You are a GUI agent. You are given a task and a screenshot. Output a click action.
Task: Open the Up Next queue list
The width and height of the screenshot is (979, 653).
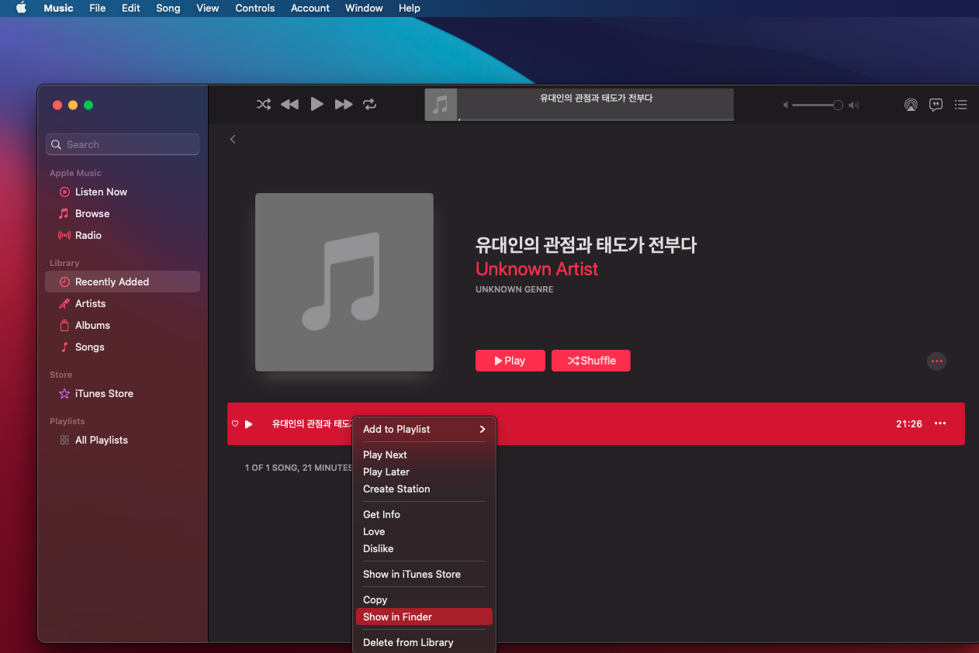point(961,105)
